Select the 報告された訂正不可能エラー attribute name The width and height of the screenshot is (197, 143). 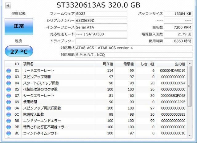(46, 127)
